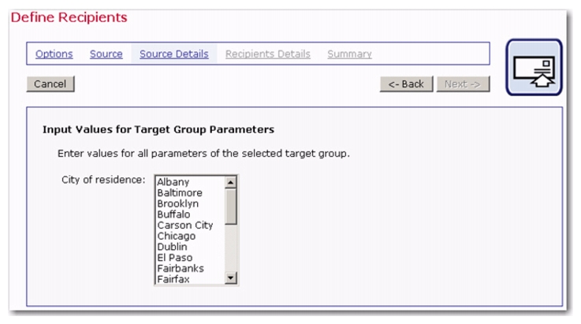Open the Recipients Details tab
Viewport: 581px width, 324px height.
pos(268,54)
